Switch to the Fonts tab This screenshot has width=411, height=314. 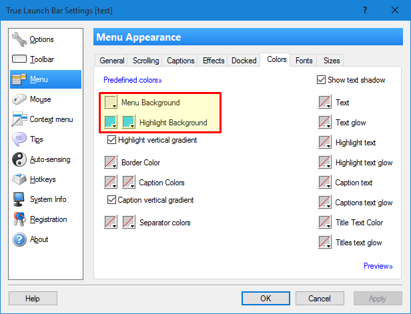(x=304, y=61)
